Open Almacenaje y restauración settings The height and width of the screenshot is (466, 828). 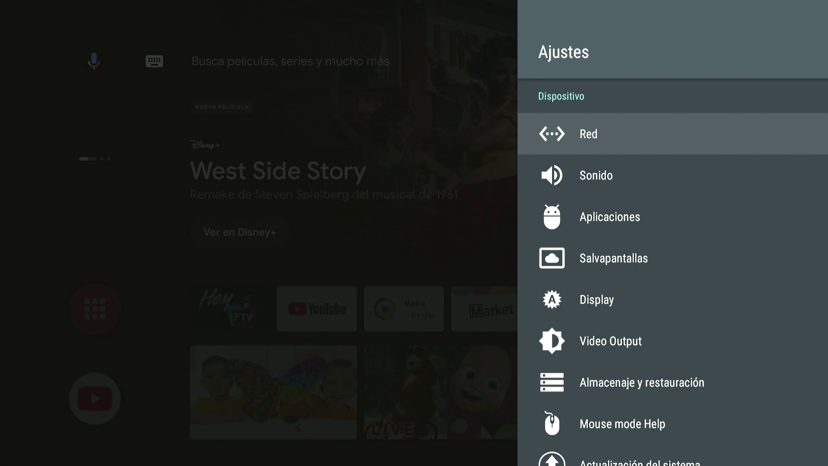click(641, 382)
